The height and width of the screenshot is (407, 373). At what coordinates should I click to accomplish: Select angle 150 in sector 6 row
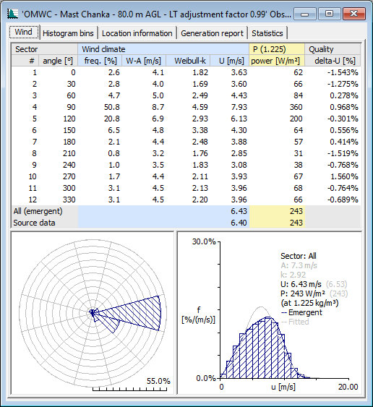tap(69, 130)
